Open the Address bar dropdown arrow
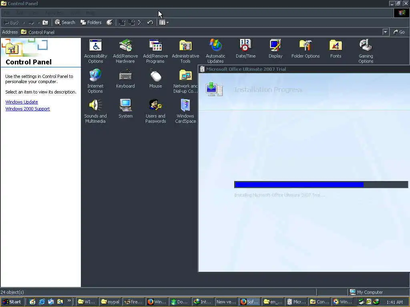The width and height of the screenshot is (410, 307). [385, 32]
